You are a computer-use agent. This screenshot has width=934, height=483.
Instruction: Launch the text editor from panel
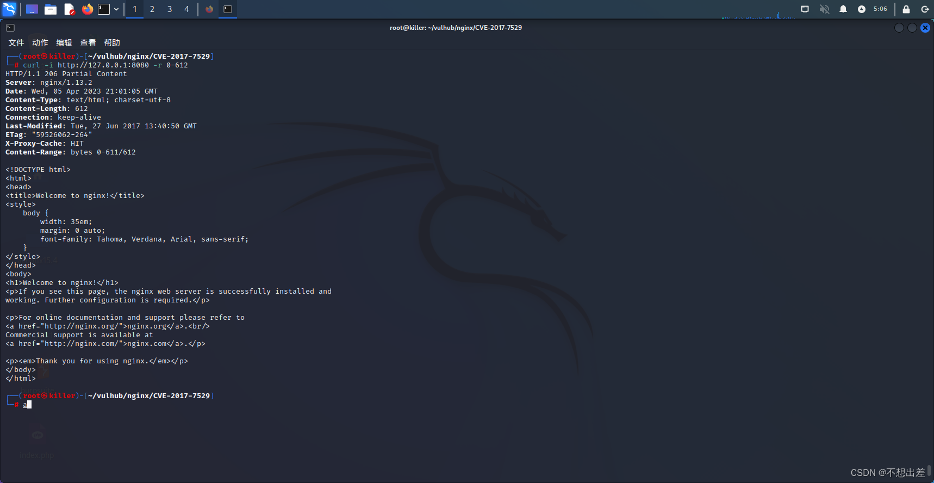[x=69, y=9]
